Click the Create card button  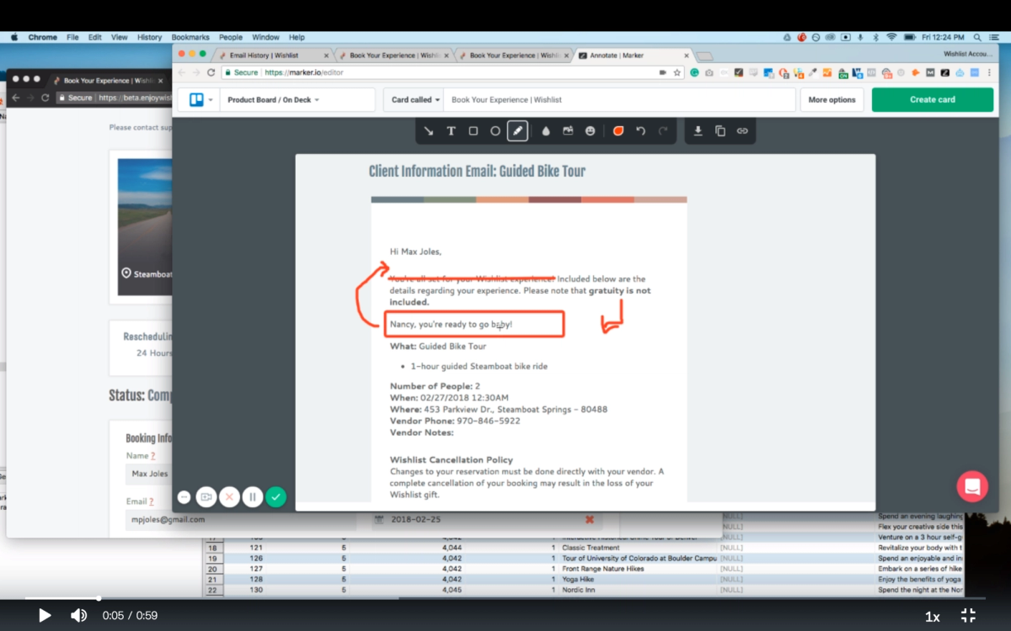(933, 100)
